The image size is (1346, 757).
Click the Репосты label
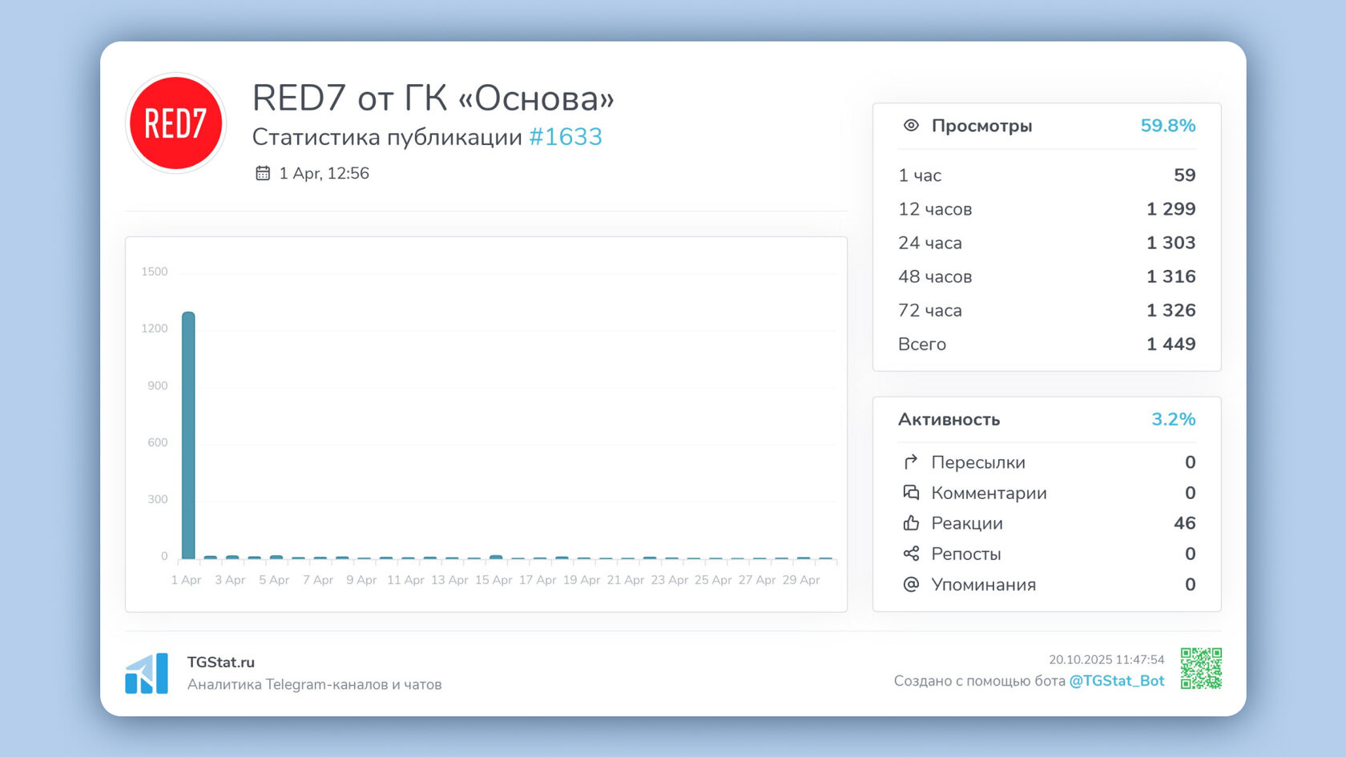pyautogui.click(x=966, y=554)
